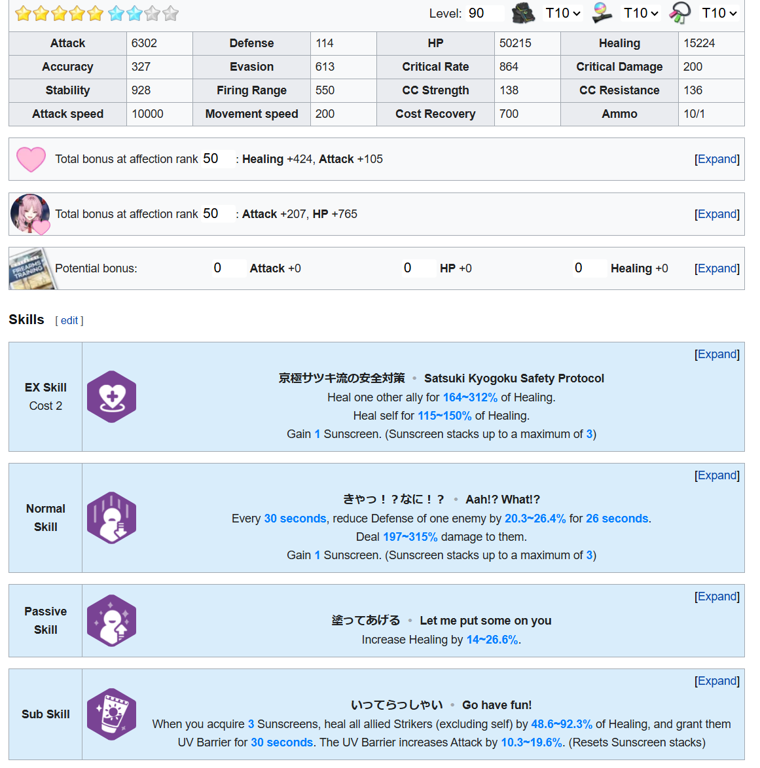The height and width of the screenshot is (768, 760).
Task: Click the EX Skill healing icon
Action: coord(112,397)
